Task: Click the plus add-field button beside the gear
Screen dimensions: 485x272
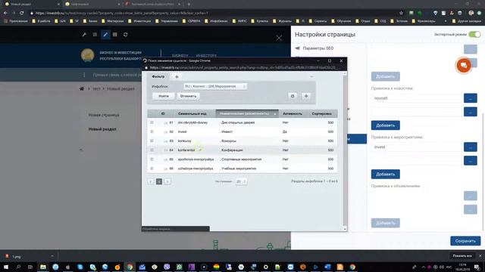Action: [306, 96]
